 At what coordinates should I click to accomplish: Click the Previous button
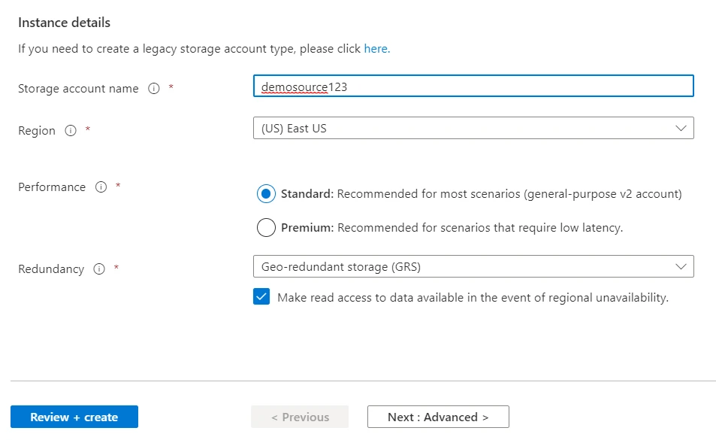[x=300, y=416]
